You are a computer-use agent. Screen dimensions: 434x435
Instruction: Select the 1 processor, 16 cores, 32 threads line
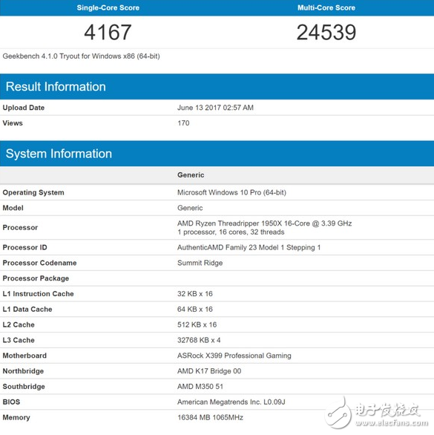tap(231, 232)
